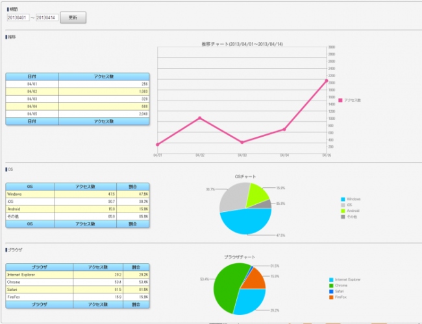Click the FireFox row name in browser table
Viewport: 422px width, 324px height.
click(x=14, y=297)
